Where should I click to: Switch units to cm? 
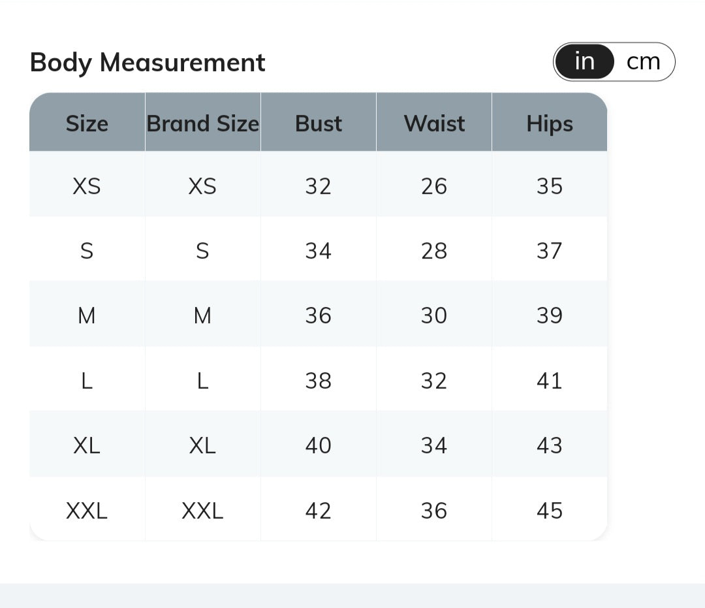coord(643,62)
